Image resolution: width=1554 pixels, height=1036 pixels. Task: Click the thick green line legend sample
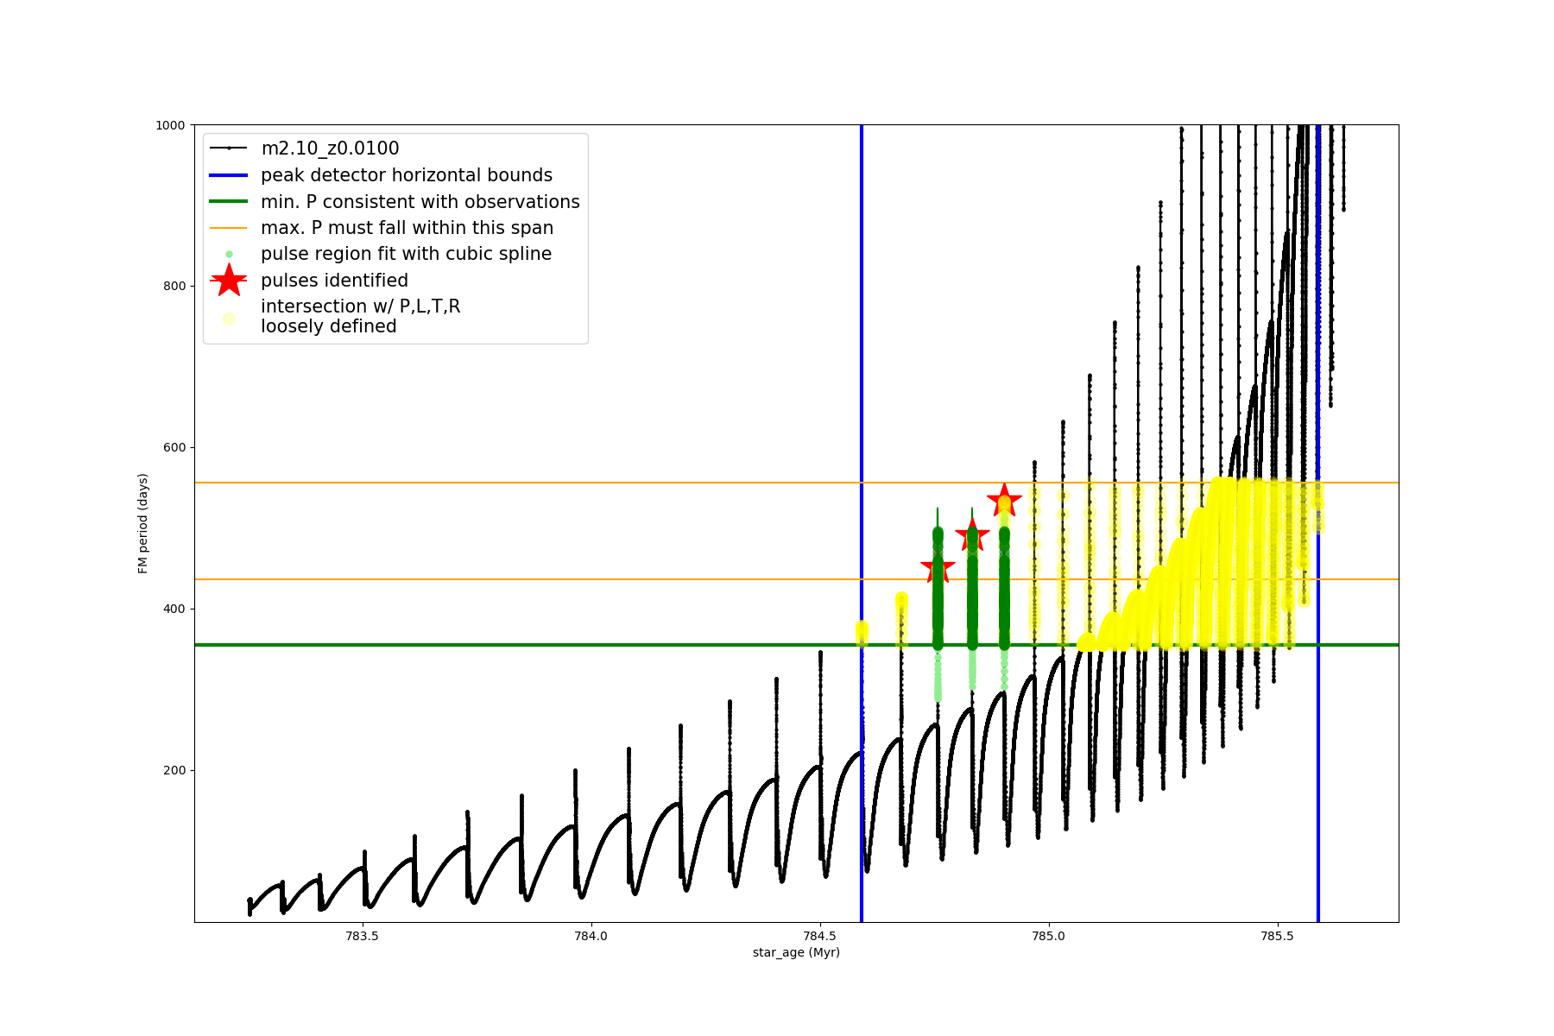coord(229,202)
